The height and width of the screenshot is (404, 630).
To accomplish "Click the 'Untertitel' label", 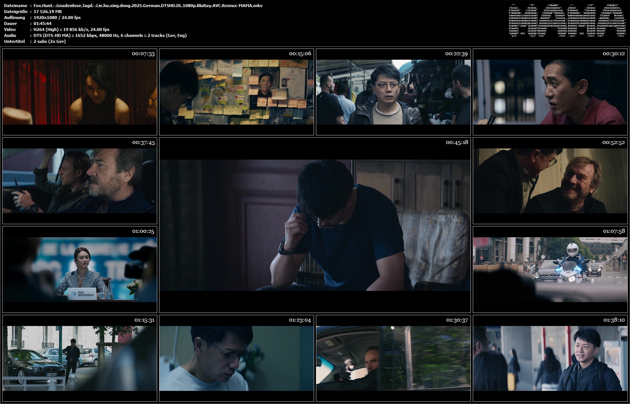I will point(15,41).
